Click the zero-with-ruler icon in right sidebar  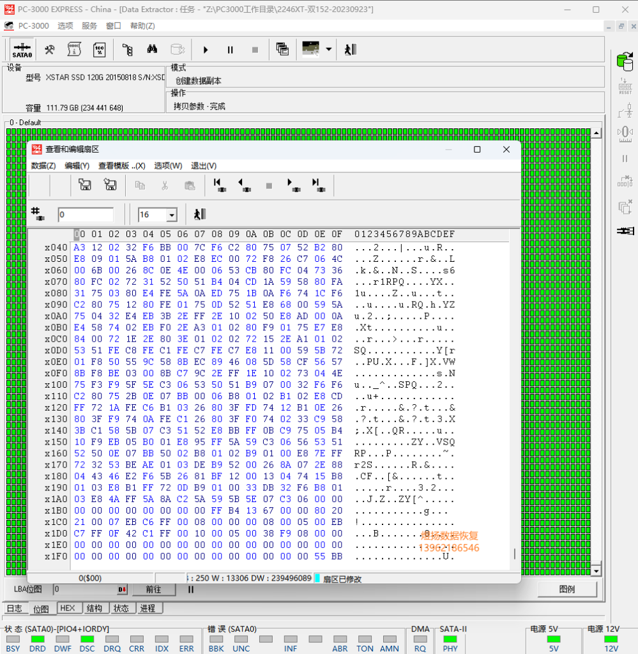pos(625,133)
